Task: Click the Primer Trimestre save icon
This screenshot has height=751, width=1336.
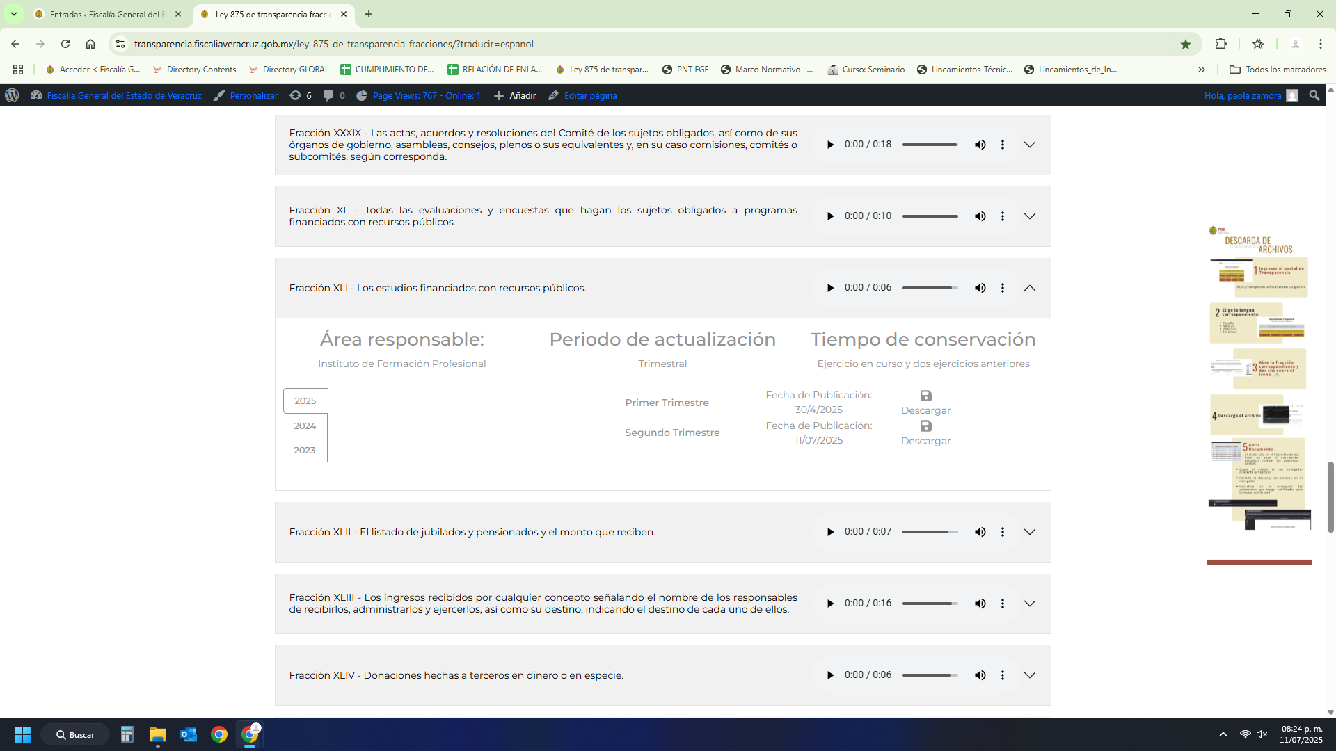Action: click(x=925, y=396)
